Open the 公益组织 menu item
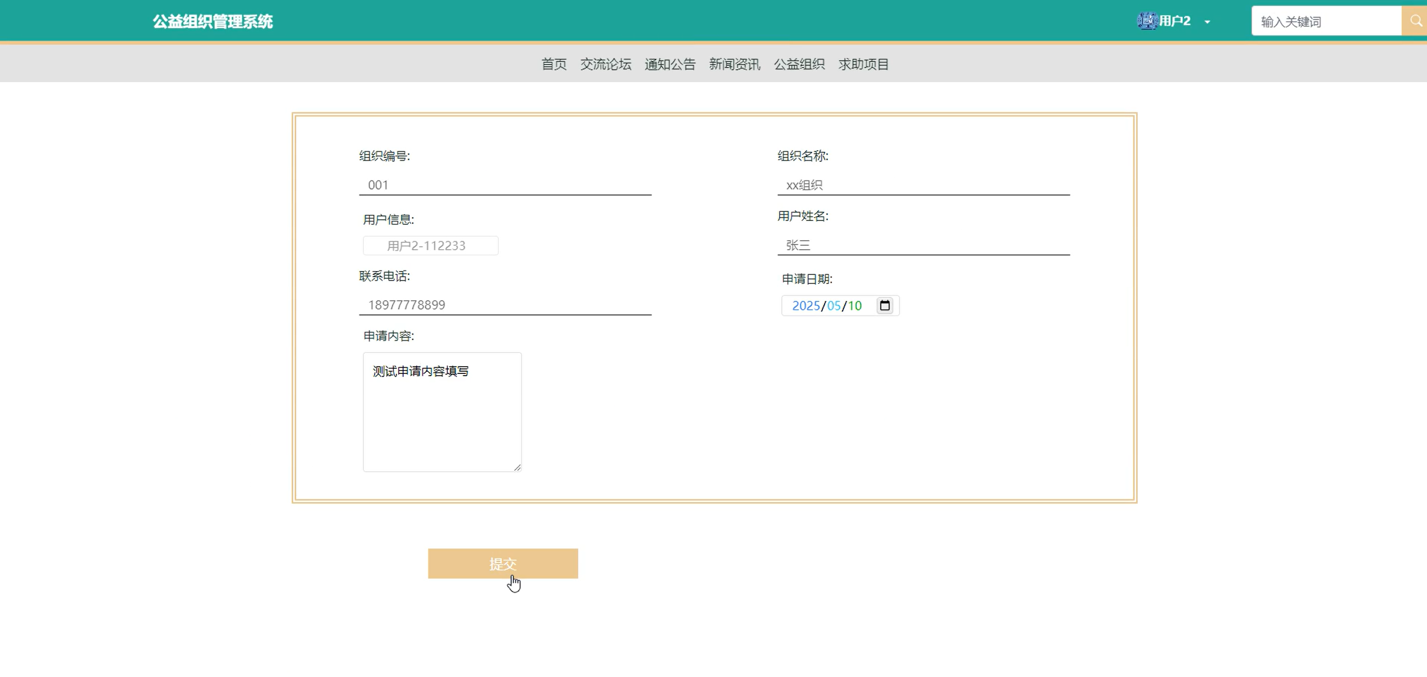The image size is (1427, 677). (x=799, y=64)
